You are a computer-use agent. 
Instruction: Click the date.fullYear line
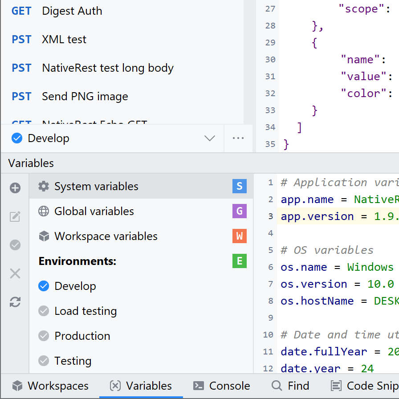pos(339,352)
